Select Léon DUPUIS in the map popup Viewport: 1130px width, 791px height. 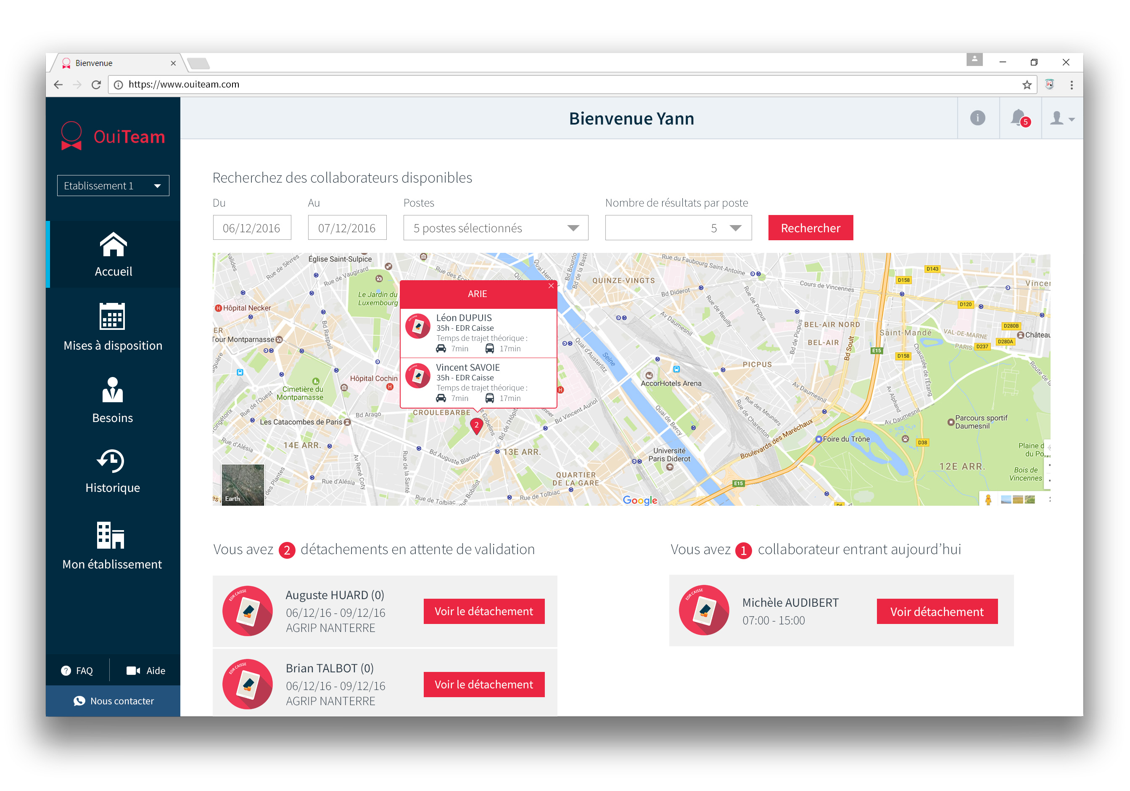(x=478, y=333)
